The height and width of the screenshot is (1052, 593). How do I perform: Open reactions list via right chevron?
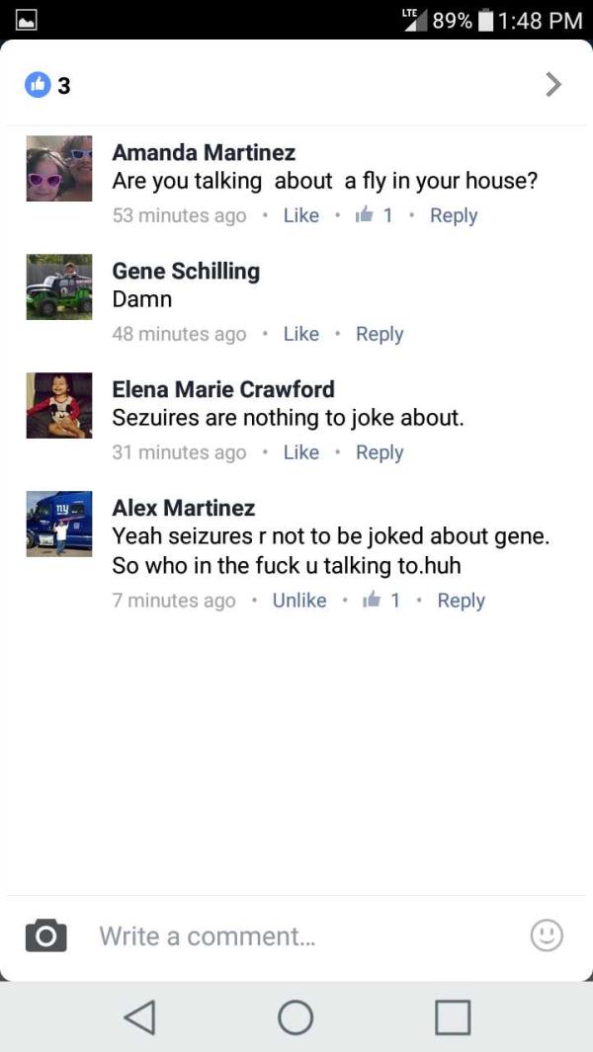click(552, 85)
